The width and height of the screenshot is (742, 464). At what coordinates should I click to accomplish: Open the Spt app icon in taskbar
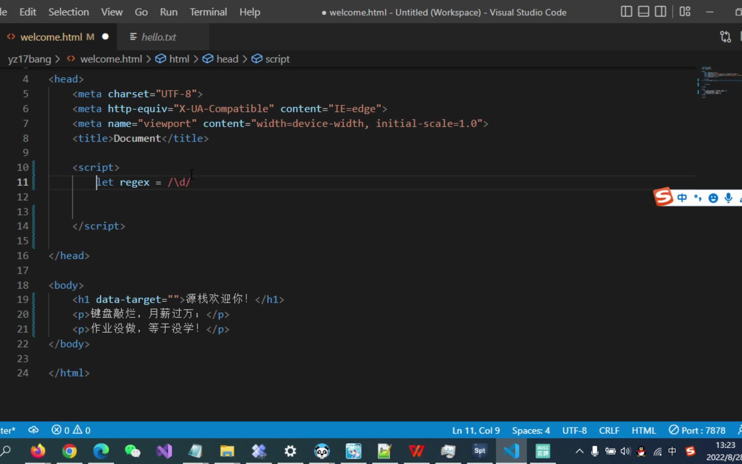pyautogui.click(x=480, y=451)
